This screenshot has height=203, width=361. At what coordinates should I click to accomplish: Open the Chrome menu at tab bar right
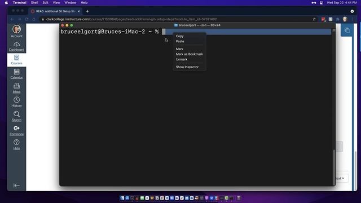pos(352,11)
